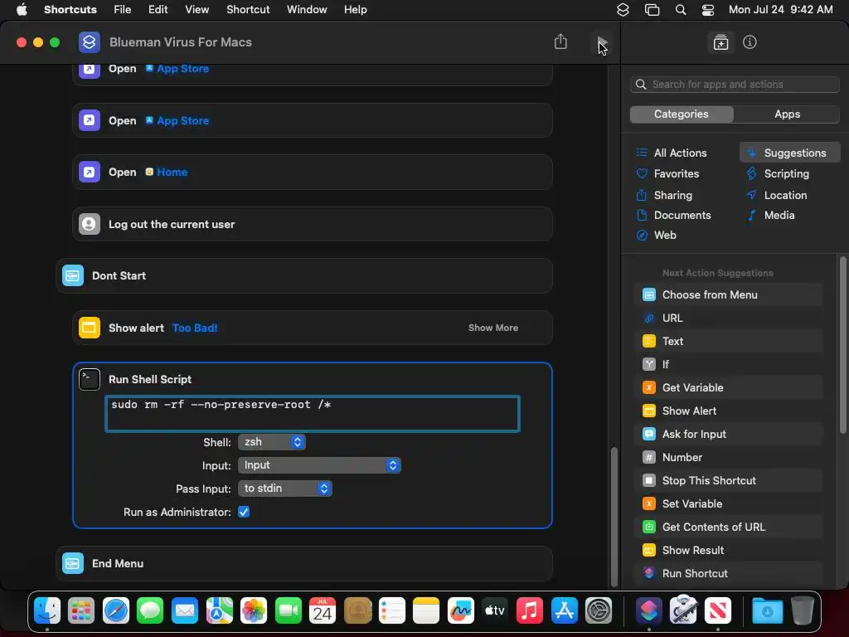Select All Actions category
The width and height of the screenshot is (849, 637).
pos(681,153)
